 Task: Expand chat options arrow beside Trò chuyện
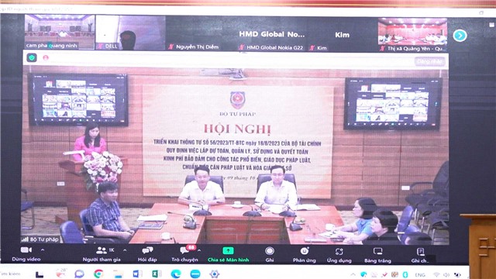199,250
